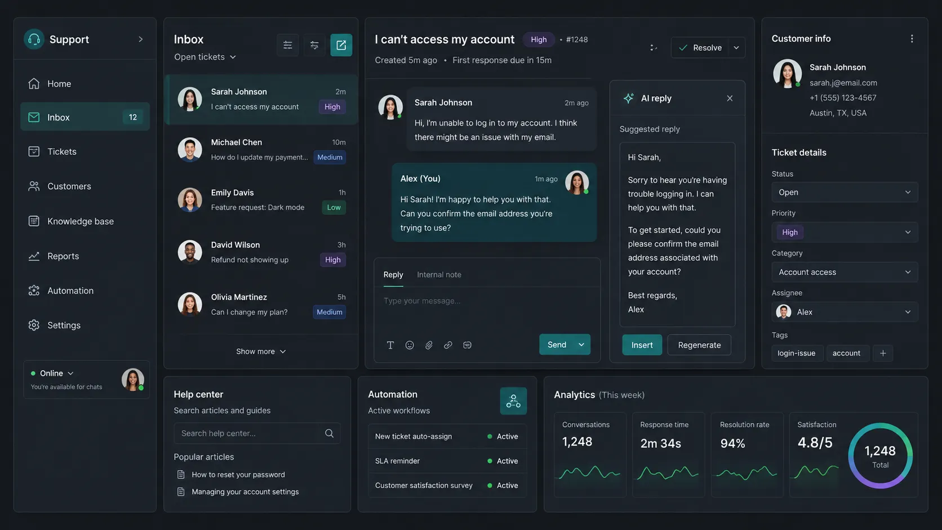Expand Show more tickets in inbox
Image resolution: width=942 pixels, height=530 pixels.
(261, 351)
